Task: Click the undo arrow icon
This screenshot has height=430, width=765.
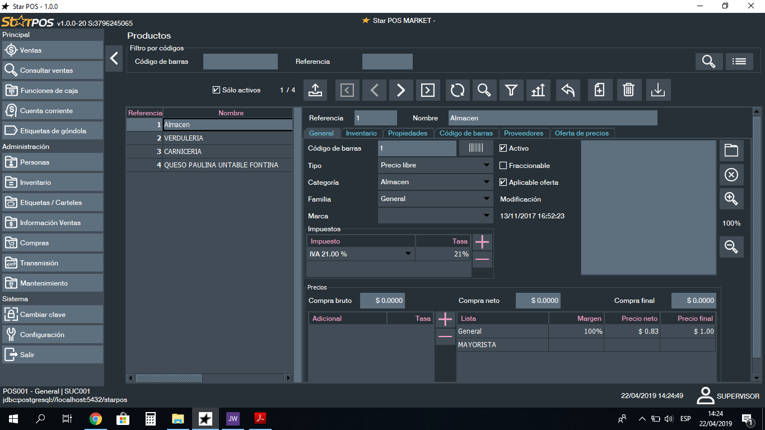Action: [568, 90]
